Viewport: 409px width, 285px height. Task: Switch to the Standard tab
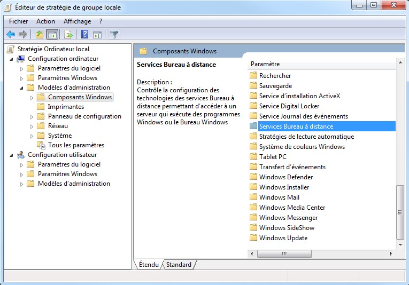179,265
